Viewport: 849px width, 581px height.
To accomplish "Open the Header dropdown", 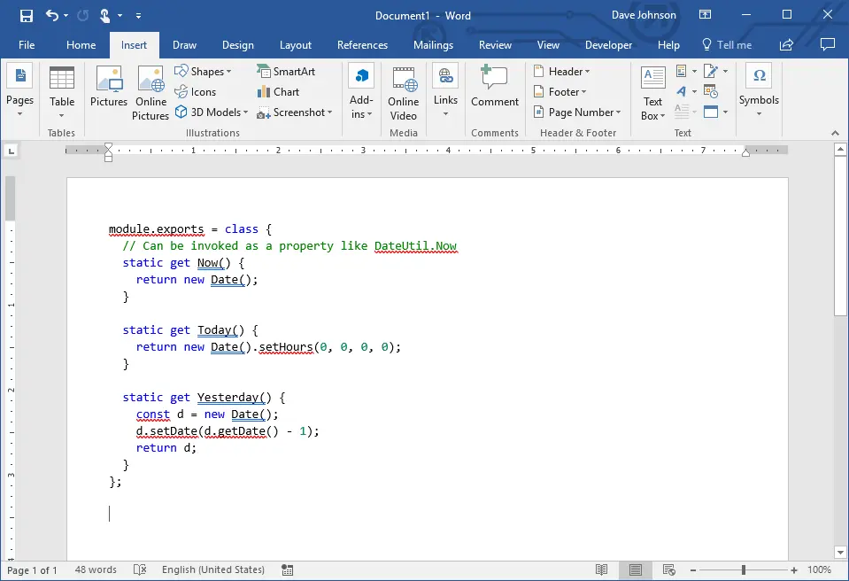I will [x=562, y=72].
